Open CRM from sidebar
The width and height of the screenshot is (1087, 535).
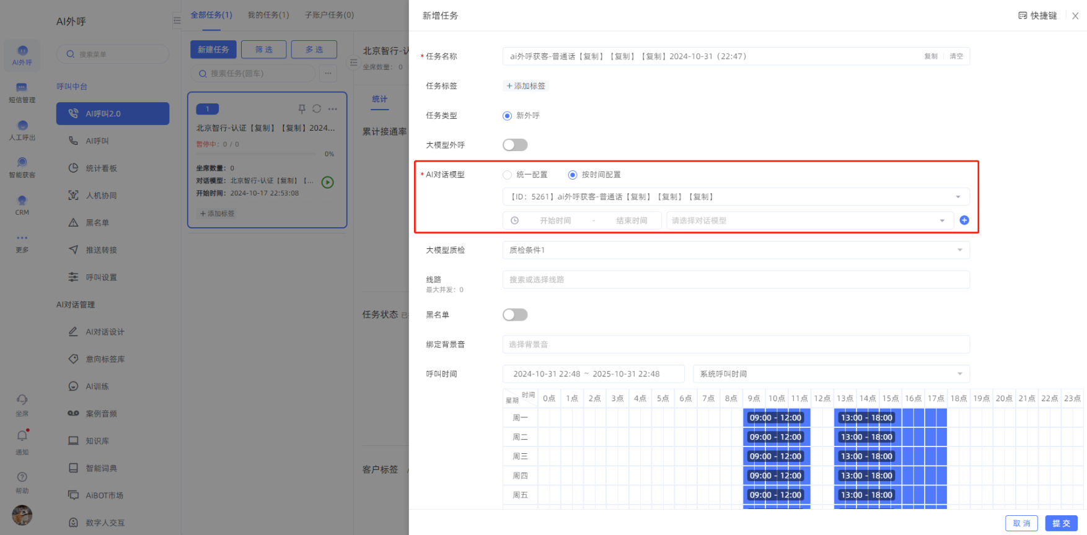pos(22,204)
